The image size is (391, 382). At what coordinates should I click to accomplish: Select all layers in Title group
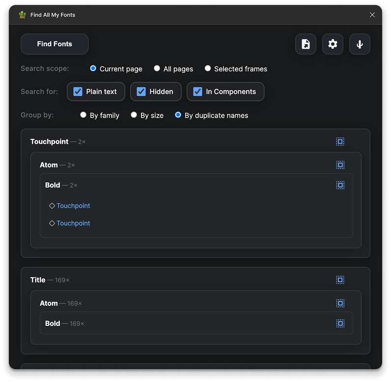click(x=340, y=280)
